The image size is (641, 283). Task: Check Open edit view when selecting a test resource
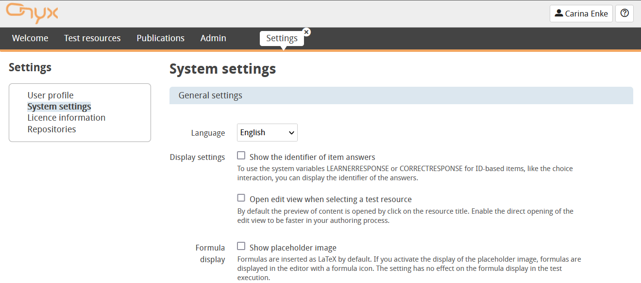241,198
